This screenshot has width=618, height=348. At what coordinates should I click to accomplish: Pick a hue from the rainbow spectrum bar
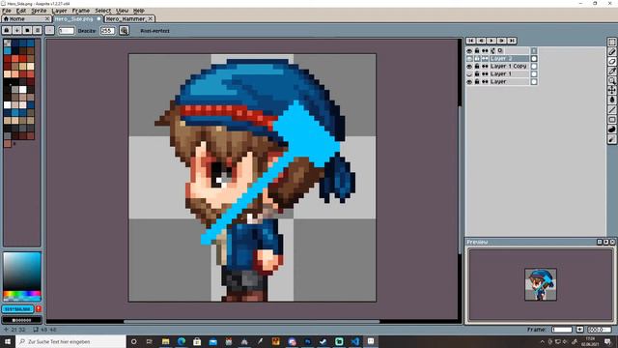pos(22,294)
